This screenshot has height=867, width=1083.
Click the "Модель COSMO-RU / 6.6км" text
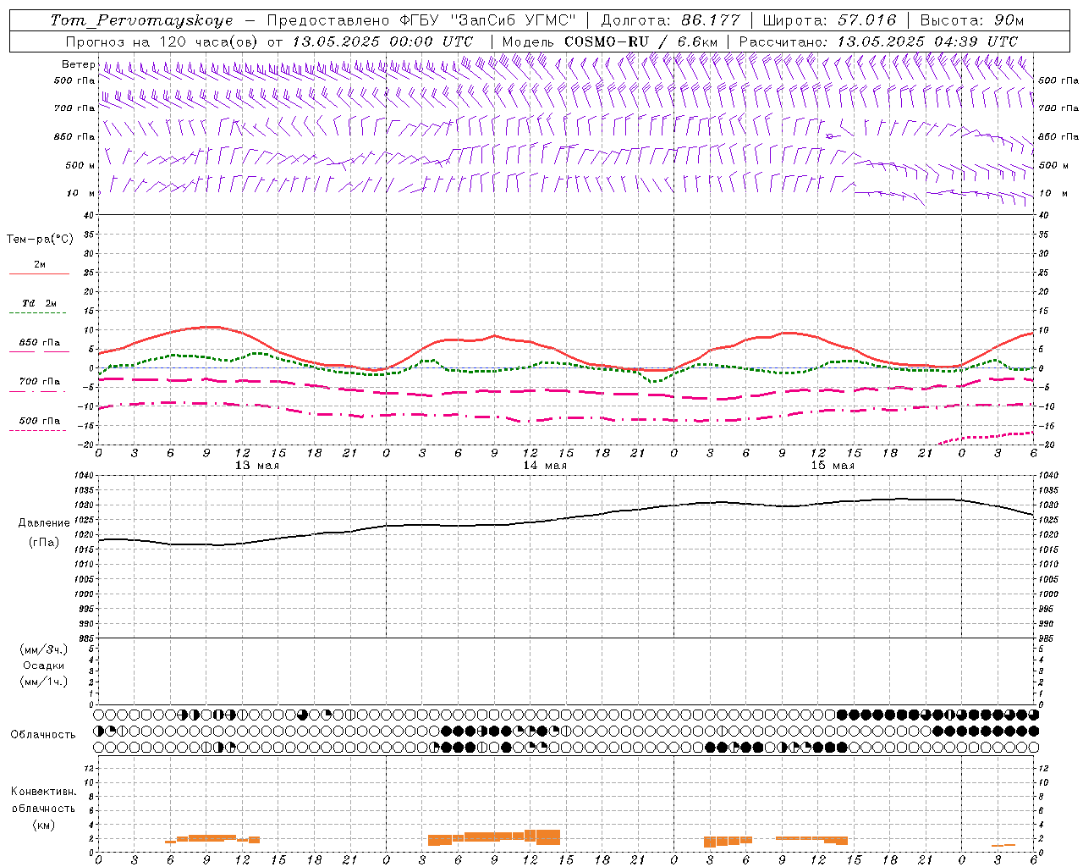point(609,41)
